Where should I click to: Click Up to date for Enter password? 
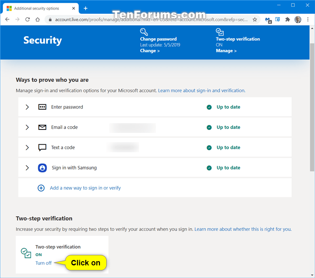tap(228, 107)
